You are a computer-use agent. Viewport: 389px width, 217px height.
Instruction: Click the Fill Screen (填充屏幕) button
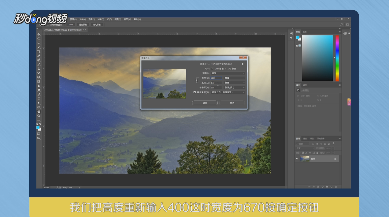coord(97,25)
